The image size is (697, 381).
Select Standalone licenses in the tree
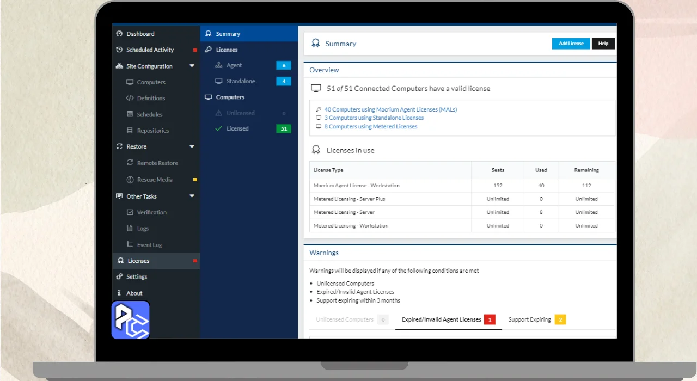pyautogui.click(x=241, y=81)
